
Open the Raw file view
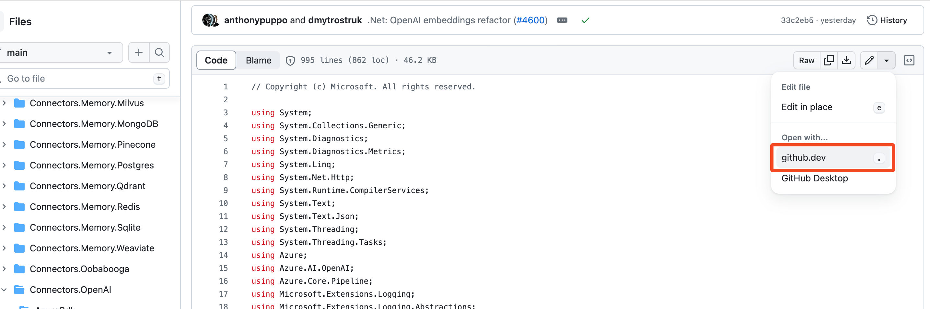[x=806, y=60]
